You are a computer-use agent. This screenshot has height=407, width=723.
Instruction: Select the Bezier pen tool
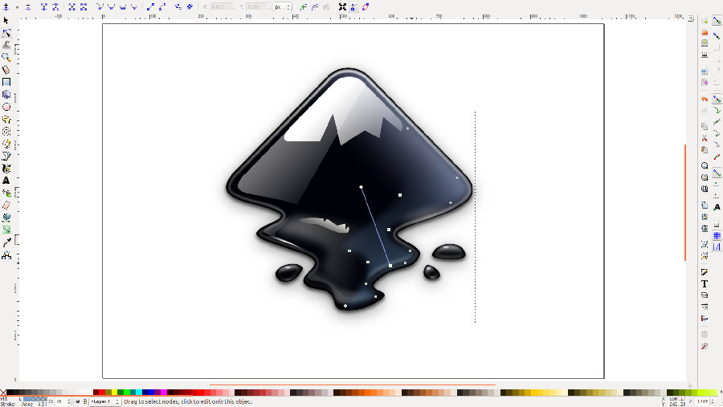pos(6,157)
